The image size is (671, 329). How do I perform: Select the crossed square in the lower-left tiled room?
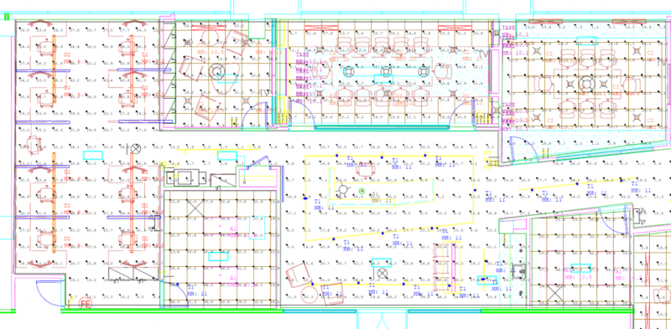coord(195,209)
